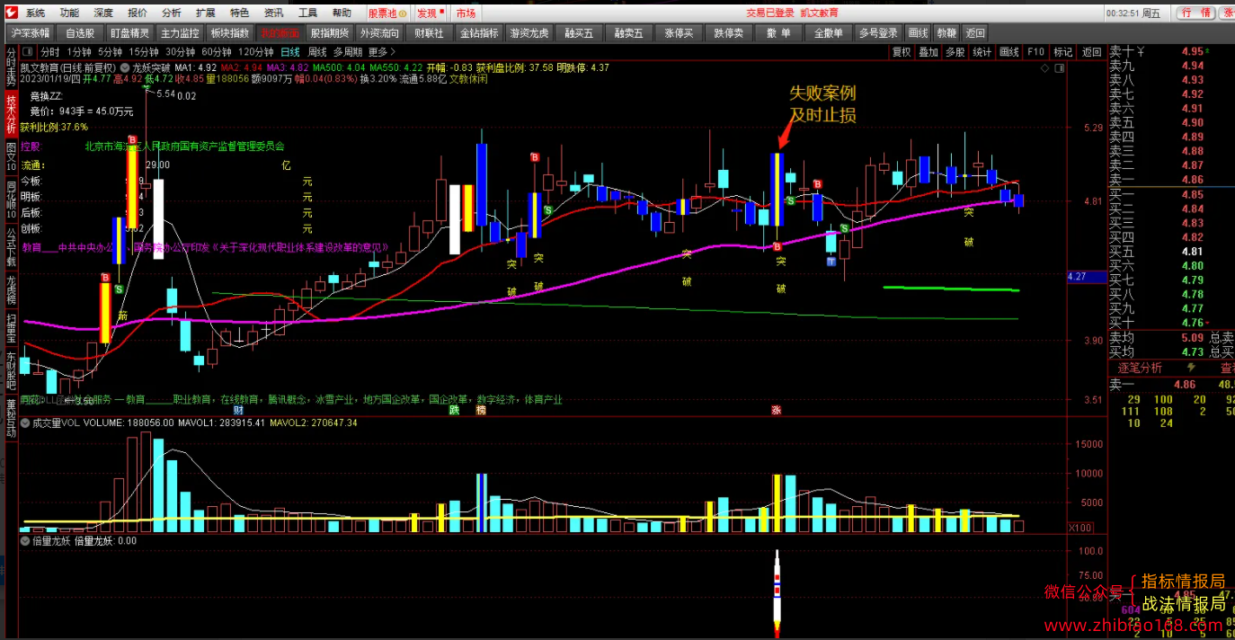This screenshot has height=640, width=1235.
Task: Click the 融买五 button
Action: click(580, 33)
